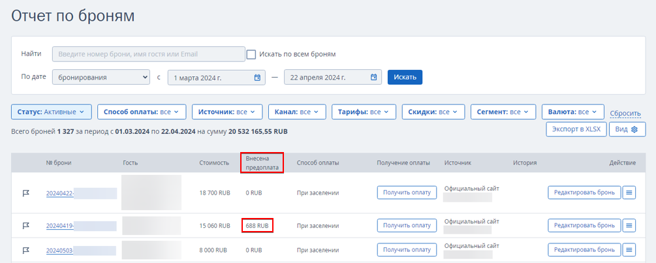Enable 'Искать по всем броням' checkbox
Viewport: 656px width, 263px height.
click(x=251, y=54)
